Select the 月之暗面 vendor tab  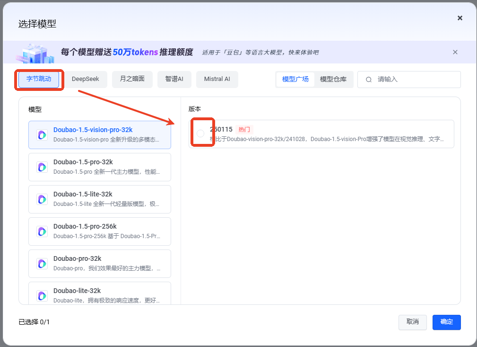pyautogui.click(x=132, y=79)
